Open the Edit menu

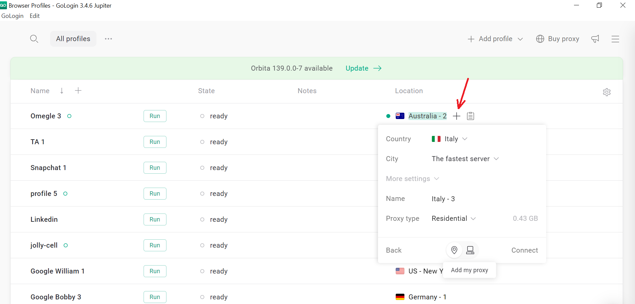tap(34, 16)
